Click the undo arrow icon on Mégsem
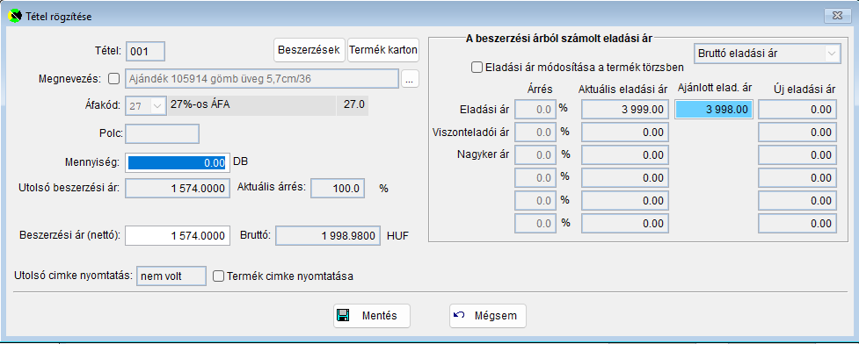The width and height of the screenshot is (859, 344). (x=460, y=316)
